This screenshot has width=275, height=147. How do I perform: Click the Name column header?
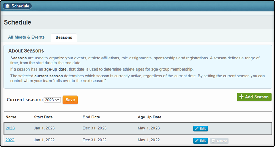coord(11,117)
